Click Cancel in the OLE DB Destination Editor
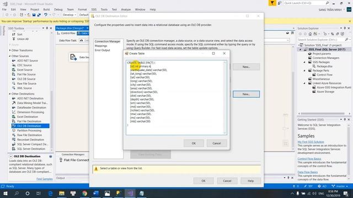This screenshot has width=353, height=198. tap(227, 181)
